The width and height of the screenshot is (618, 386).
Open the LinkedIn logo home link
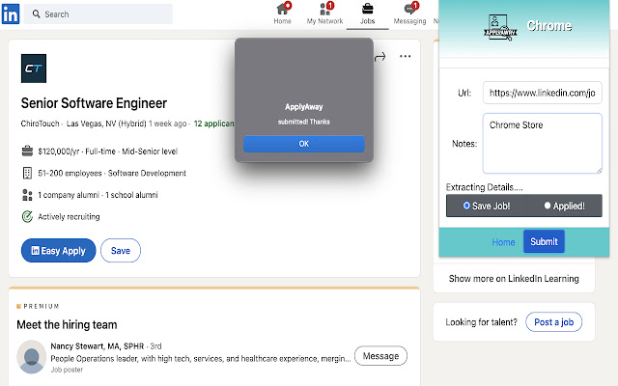point(11,14)
